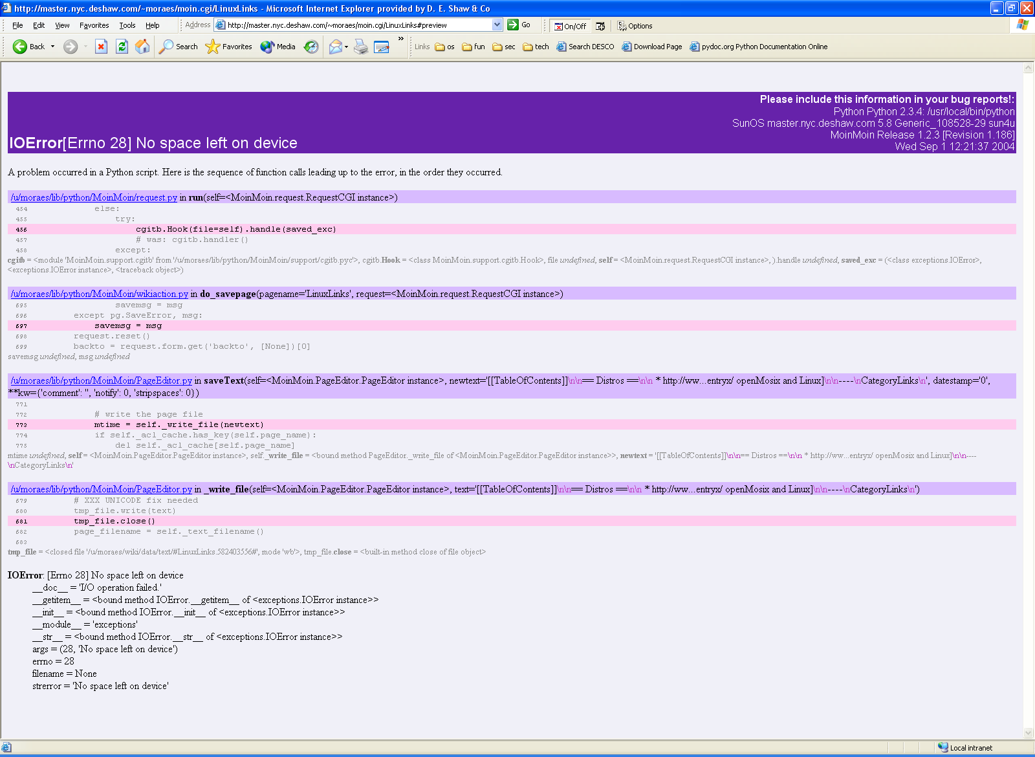Click inside the Address URL field
Image resolution: width=1035 pixels, height=757 pixels.
click(356, 25)
